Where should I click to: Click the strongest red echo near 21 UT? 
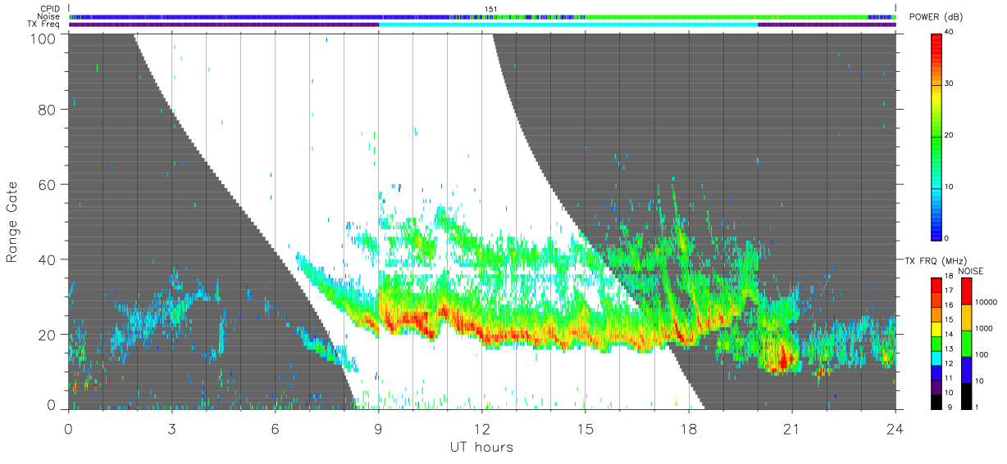click(785, 358)
